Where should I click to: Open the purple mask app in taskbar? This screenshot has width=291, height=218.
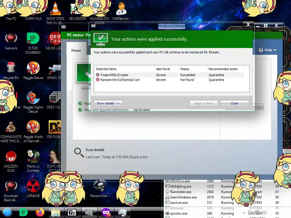click(x=106, y=212)
